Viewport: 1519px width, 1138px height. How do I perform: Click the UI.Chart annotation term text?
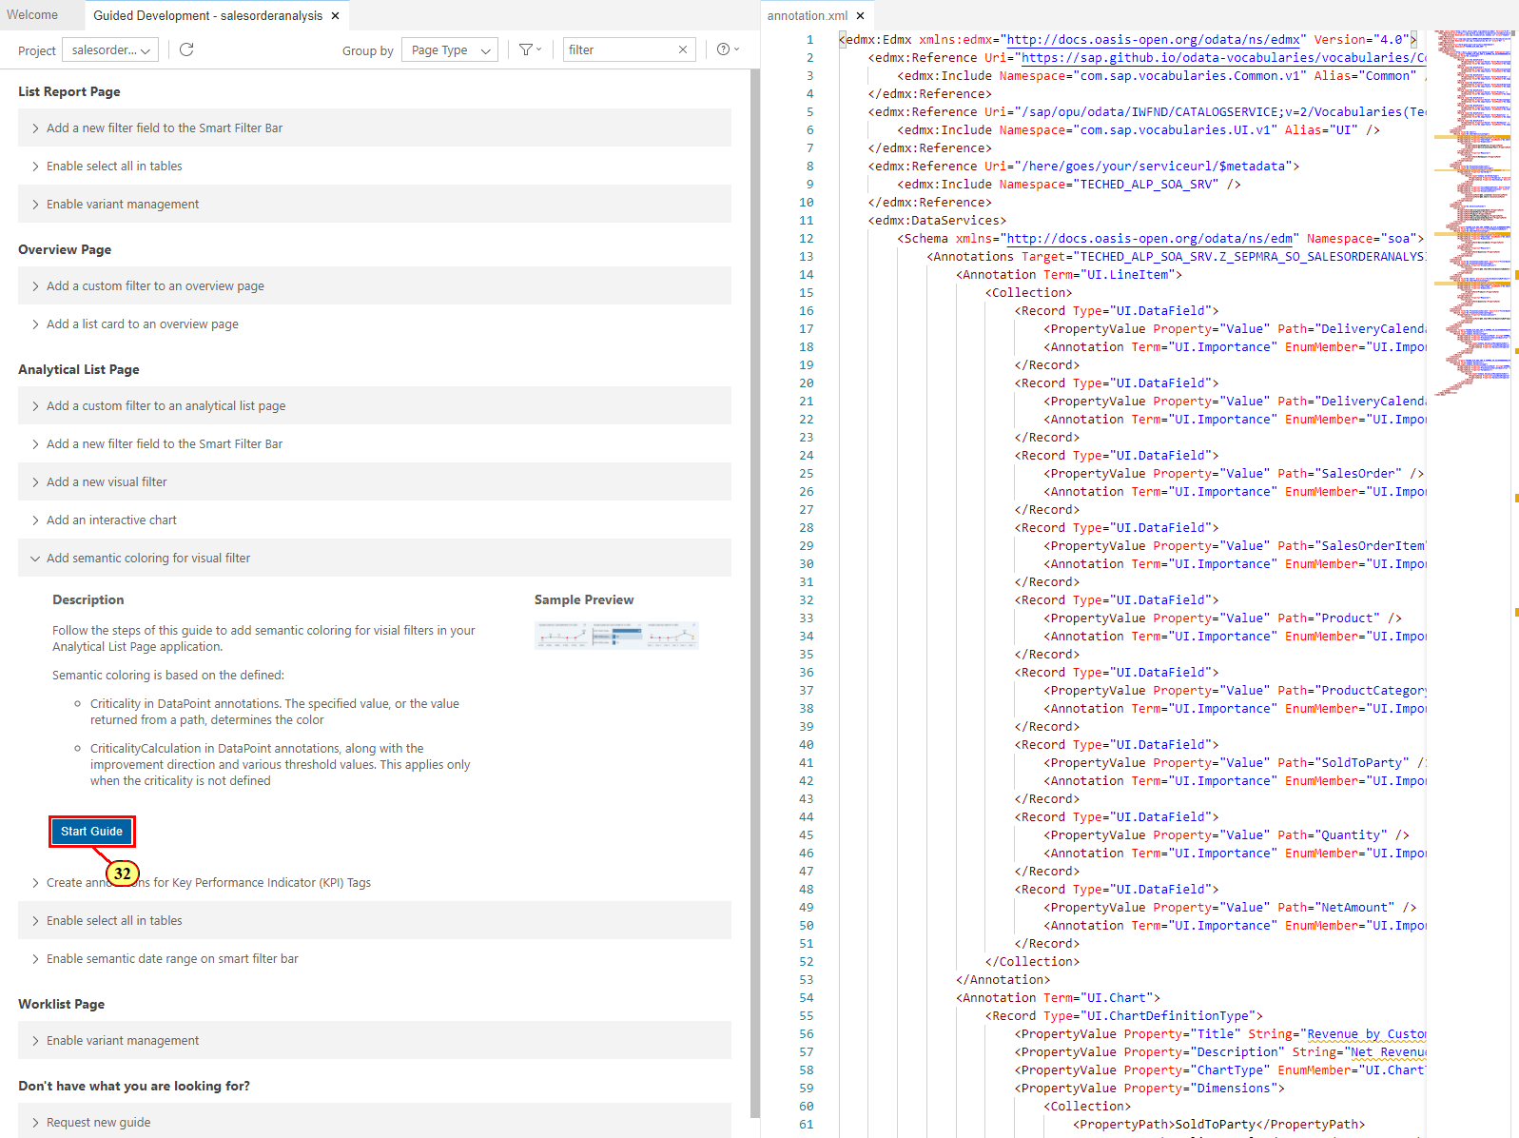pos(1117,997)
